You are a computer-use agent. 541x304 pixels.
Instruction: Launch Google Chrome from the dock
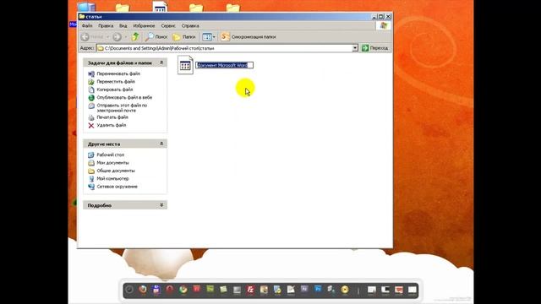point(183,290)
